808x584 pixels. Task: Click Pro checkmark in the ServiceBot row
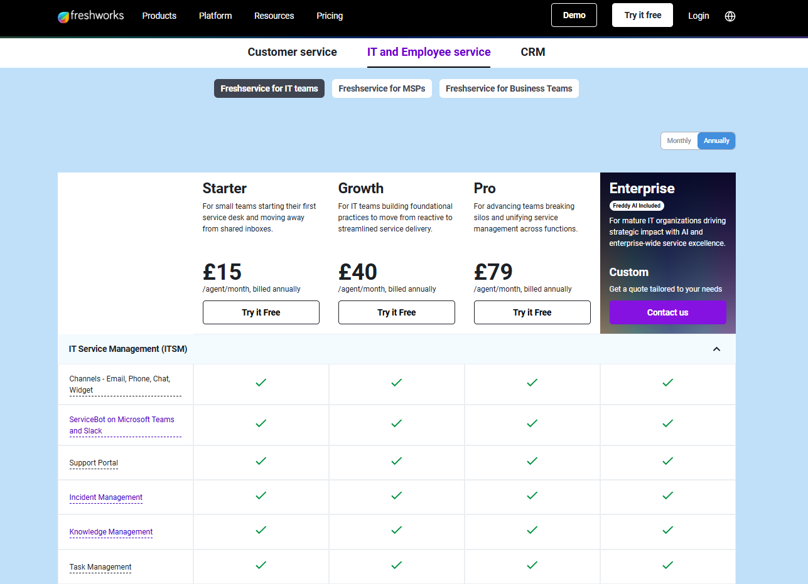click(532, 423)
